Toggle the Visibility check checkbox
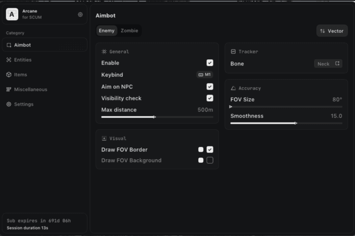The height and width of the screenshot is (236, 355). pos(210,98)
